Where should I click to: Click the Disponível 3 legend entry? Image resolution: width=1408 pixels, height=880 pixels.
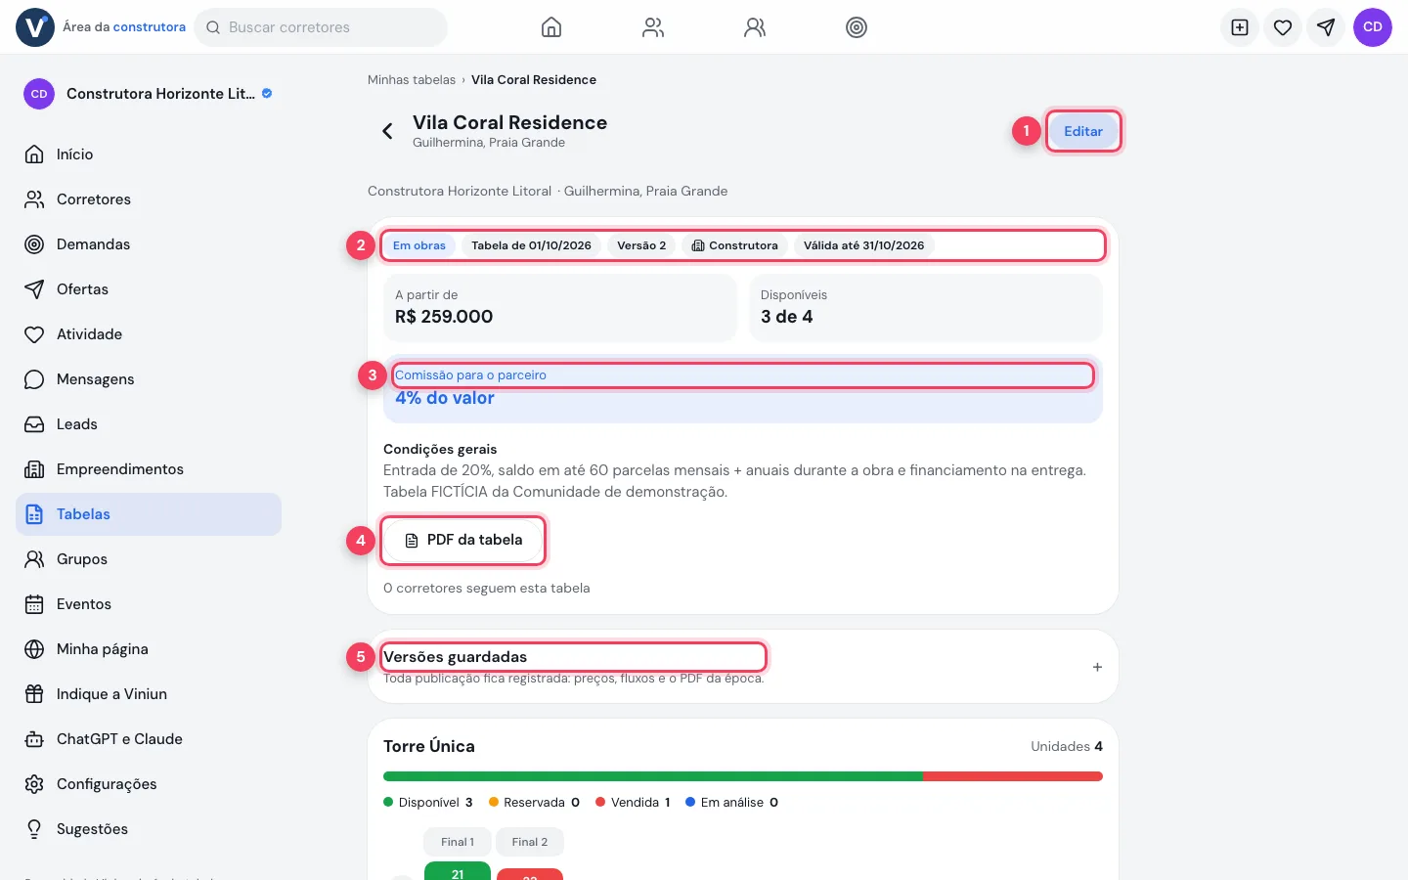(428, 803)
